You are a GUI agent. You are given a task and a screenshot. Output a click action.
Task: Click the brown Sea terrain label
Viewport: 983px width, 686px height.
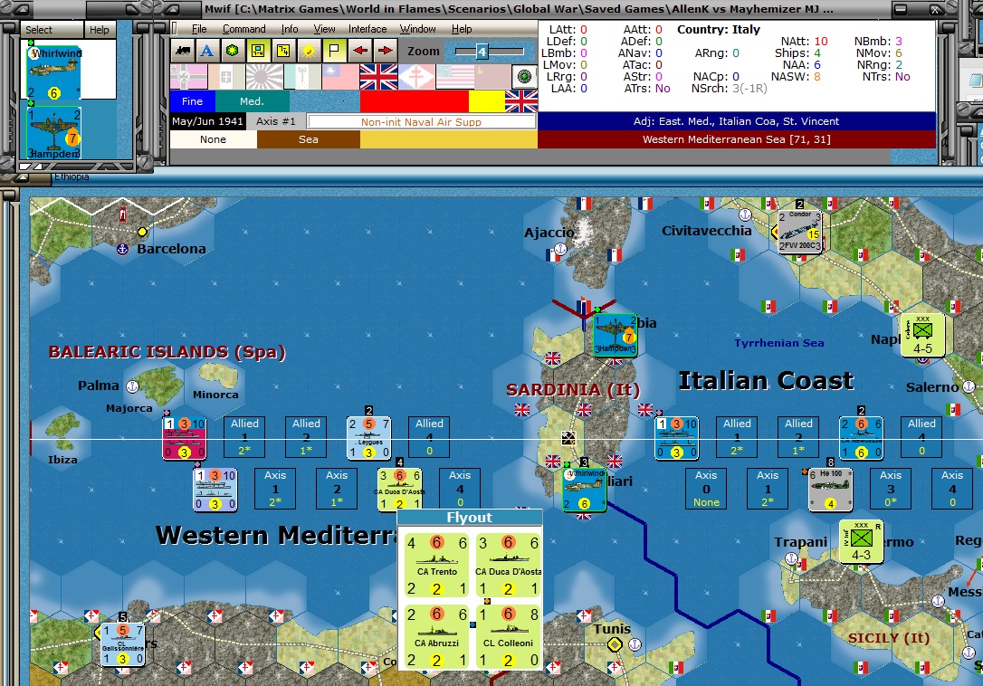309,139
